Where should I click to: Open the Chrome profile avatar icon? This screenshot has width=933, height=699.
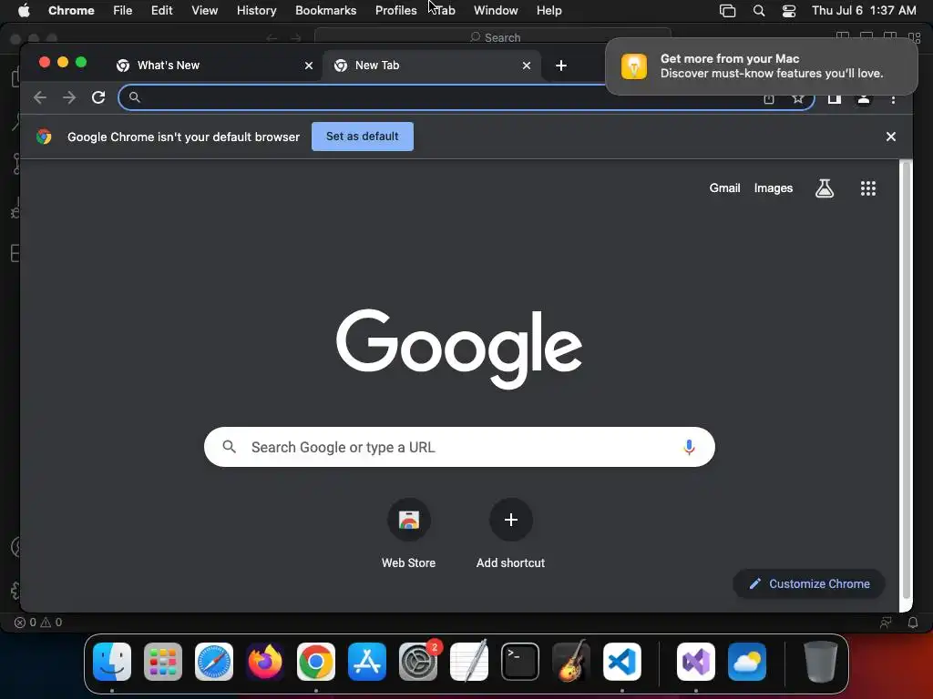(x=864, y=98)
